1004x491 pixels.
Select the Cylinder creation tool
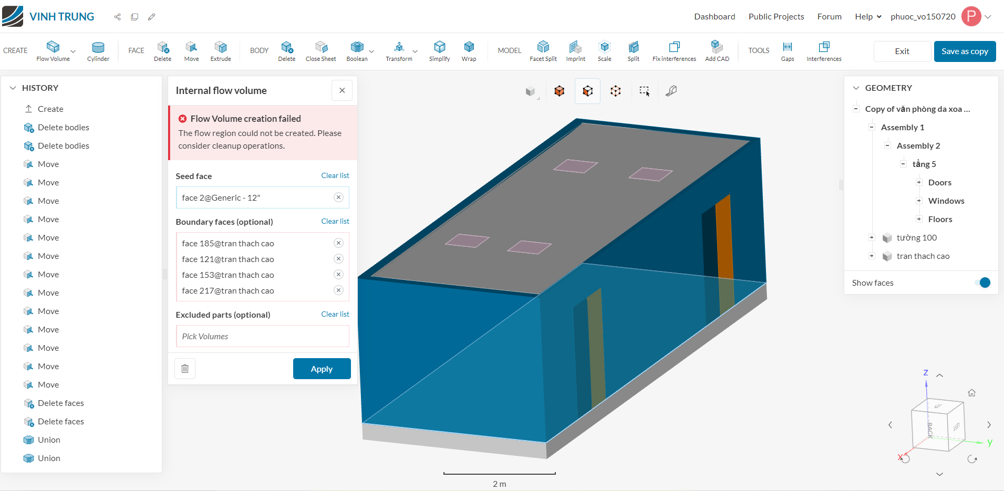(x=98, y=51)
